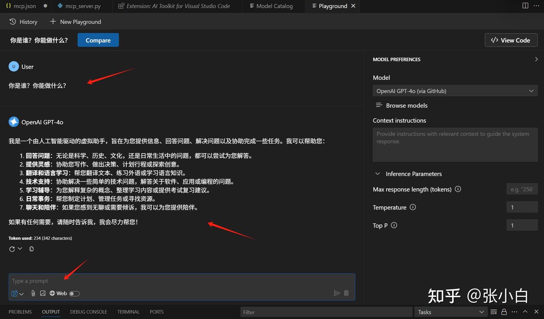The height and width of the screenshot is (319, 544).
Task: Open the Tasks output channel dropdown
Action: coord(451,312)
